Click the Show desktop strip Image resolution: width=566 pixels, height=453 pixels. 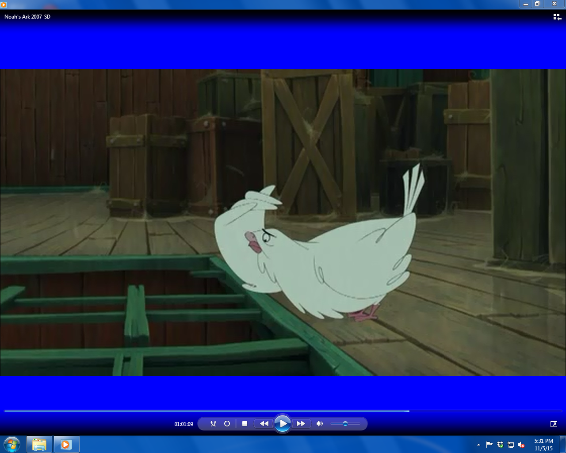coord(563,444)
